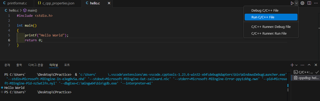Screen dimensions: 320x101
Task: Select Debug C/C++ File menu entry
Action: click(x=271, y=11)
